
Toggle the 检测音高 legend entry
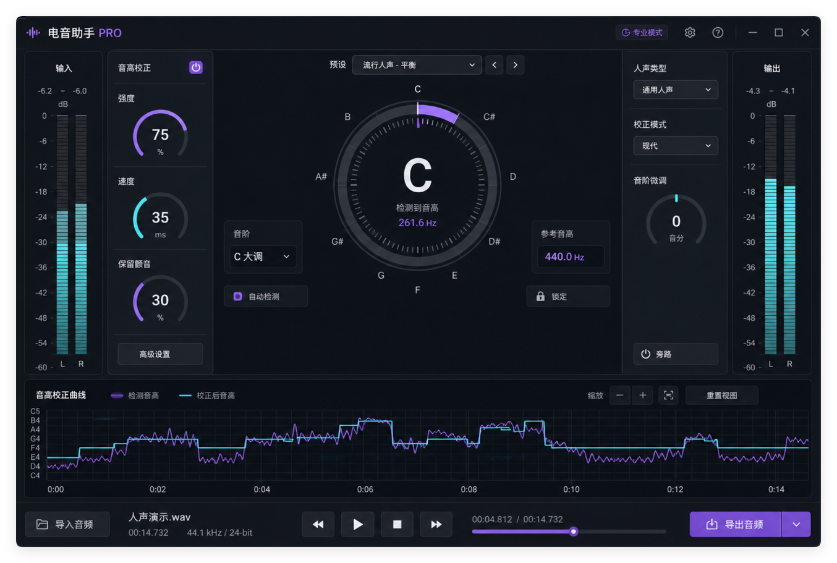pos(135,396)
